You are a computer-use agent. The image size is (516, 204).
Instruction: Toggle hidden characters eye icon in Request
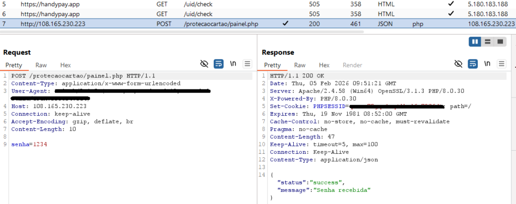point(204,64)
